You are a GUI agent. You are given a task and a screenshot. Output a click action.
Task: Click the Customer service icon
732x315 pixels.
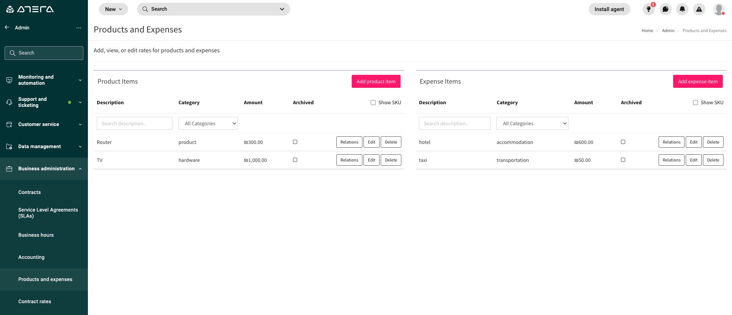[9, 124]
